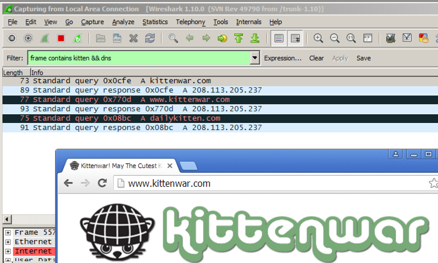Go to packet number icon

click(x=223, y=38)
